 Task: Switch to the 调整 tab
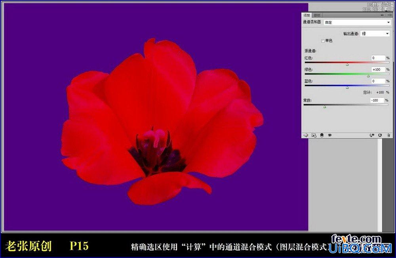coord(307,15)
